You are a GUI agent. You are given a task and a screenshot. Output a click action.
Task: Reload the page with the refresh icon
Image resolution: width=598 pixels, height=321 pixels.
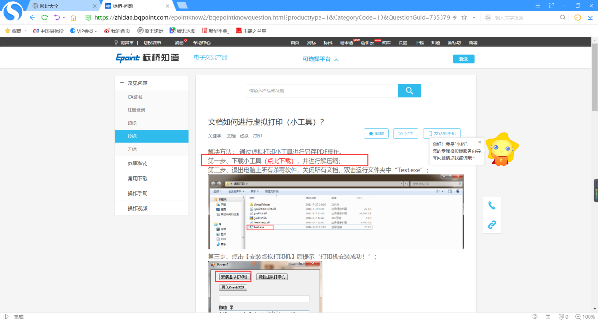coord(45,17)
